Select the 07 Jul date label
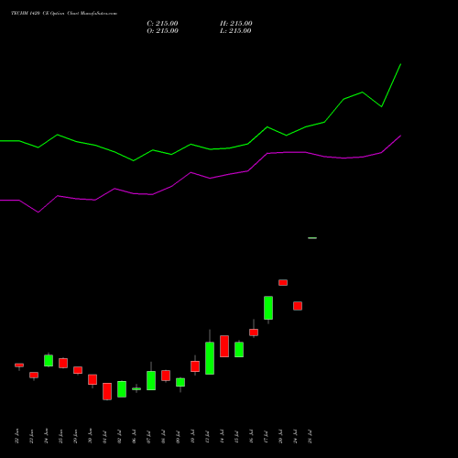The image size is (458, 458). click(149, 437)
